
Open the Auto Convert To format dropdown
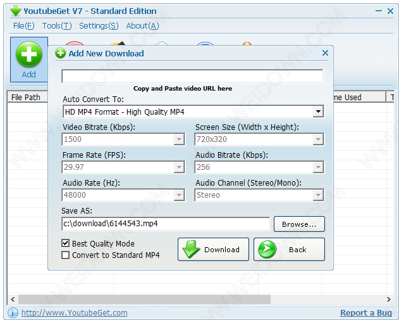[318, 112]
